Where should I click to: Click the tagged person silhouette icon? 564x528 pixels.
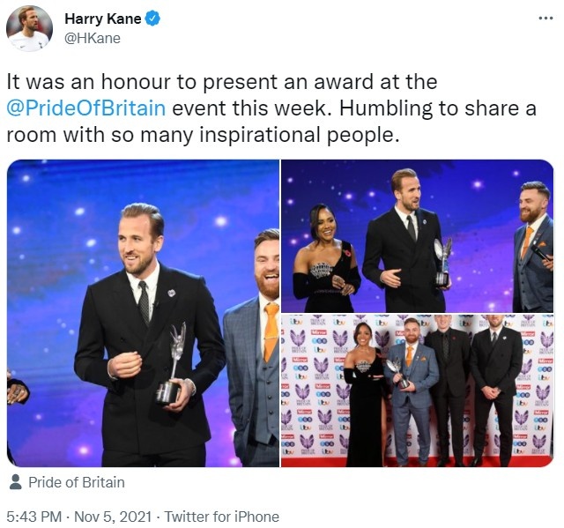coord(15,481)
